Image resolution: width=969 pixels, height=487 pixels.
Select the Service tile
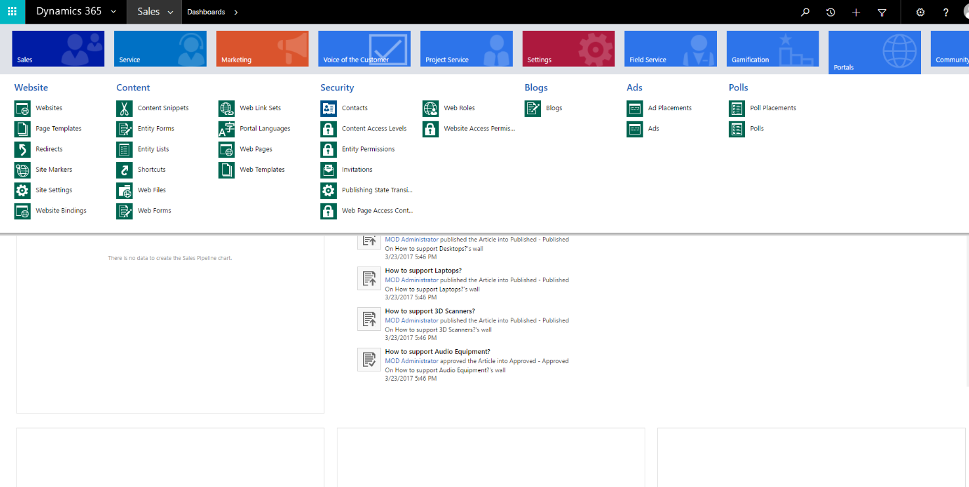pyautogui.click(x=160, y=49)
